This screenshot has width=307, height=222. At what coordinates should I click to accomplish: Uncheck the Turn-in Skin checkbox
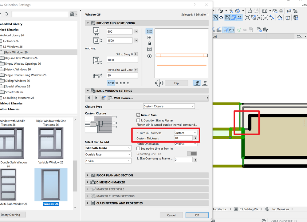[138, 115]
